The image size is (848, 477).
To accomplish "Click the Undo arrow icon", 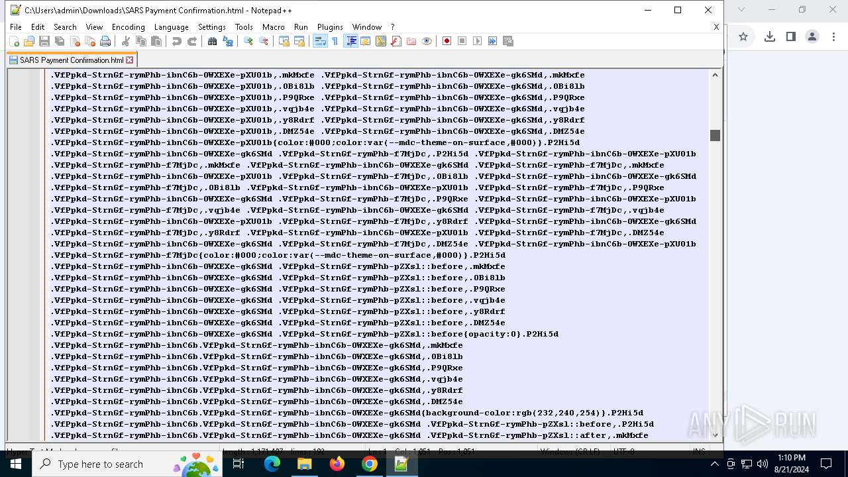I will coord(177,41).
